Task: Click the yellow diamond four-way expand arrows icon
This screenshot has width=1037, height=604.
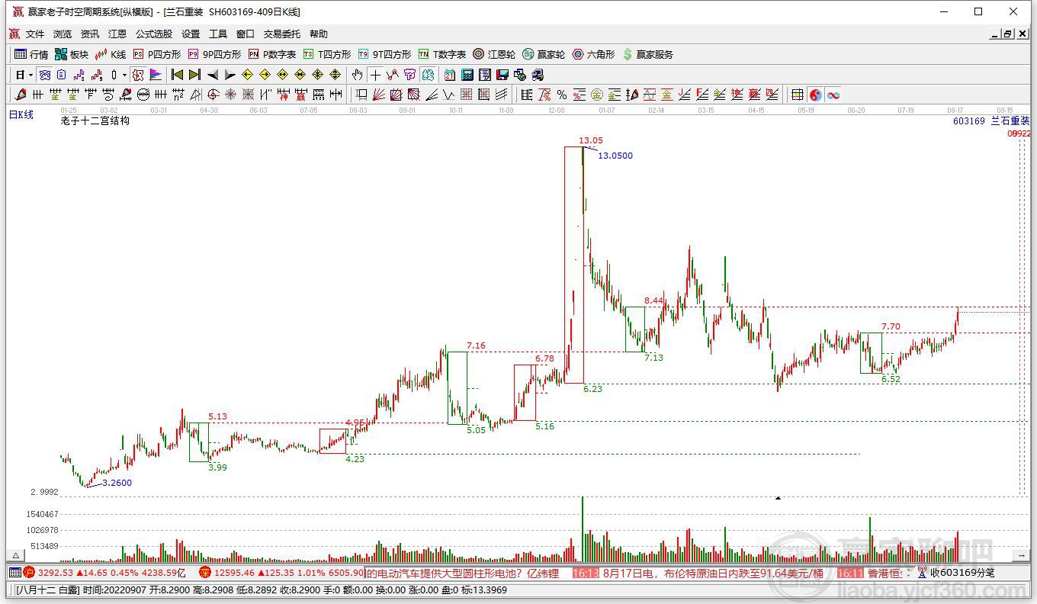Action: click(335, 75)
